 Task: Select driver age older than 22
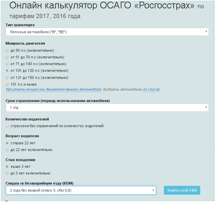click(x=8, y=143)
